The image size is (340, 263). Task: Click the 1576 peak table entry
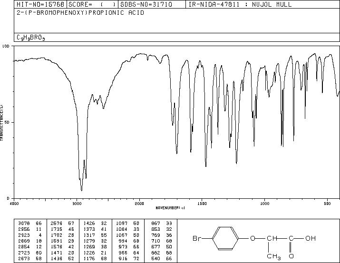click(57, 247)
